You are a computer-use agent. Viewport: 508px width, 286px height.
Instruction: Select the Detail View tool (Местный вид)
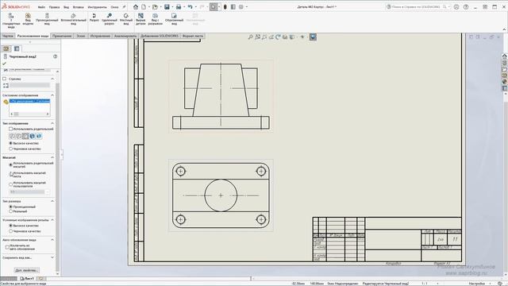126,19
